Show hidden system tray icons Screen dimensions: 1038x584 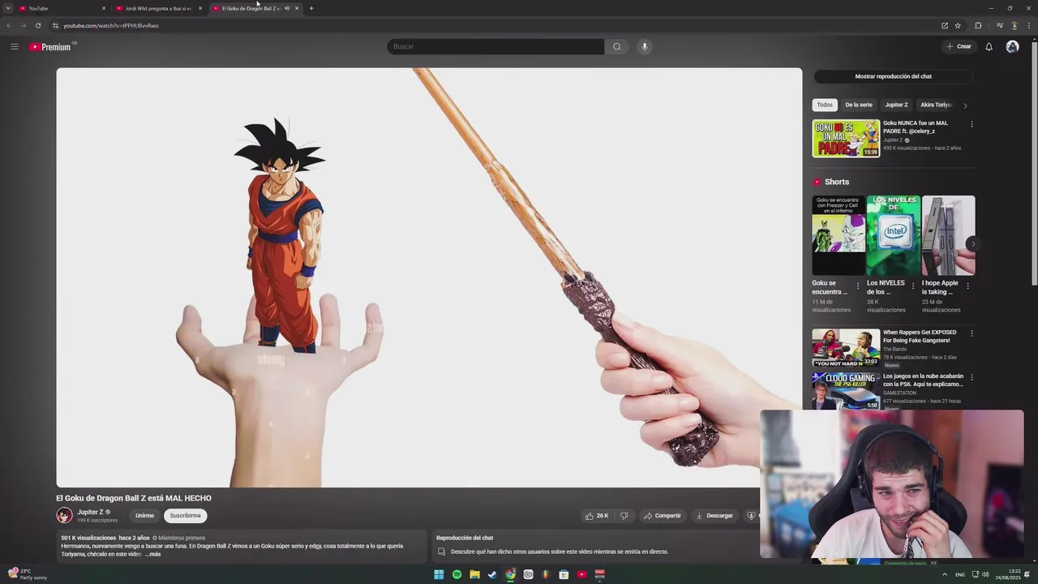click(x=945, y=574)
